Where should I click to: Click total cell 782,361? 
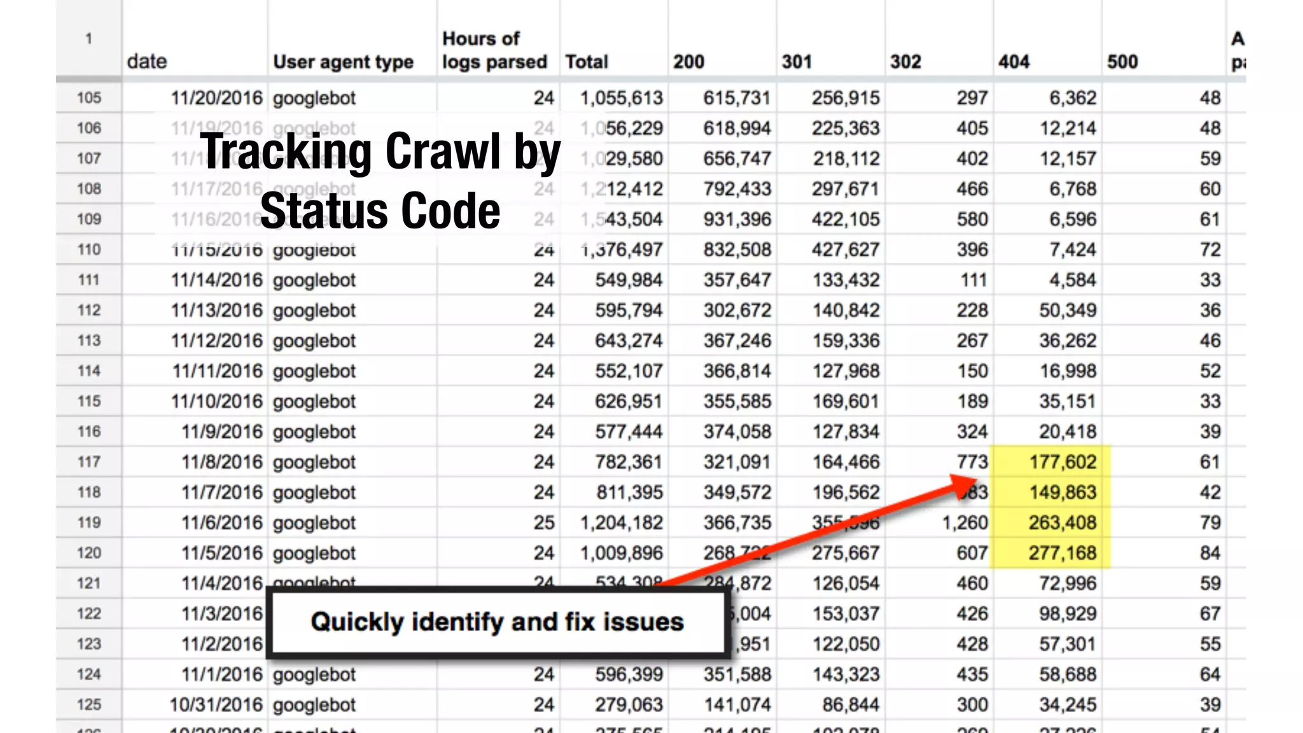614,462
